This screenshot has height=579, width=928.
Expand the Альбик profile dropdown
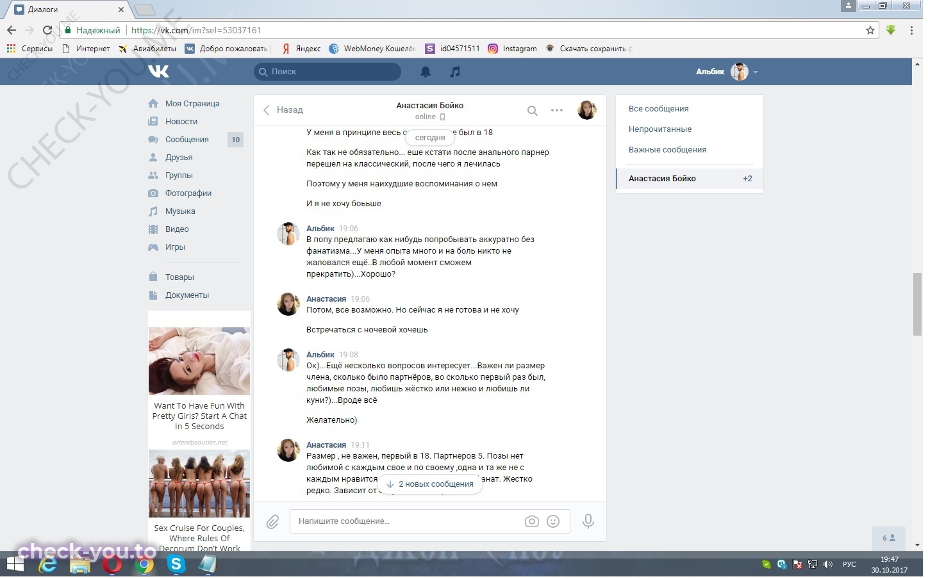click(x=727, y=72)
